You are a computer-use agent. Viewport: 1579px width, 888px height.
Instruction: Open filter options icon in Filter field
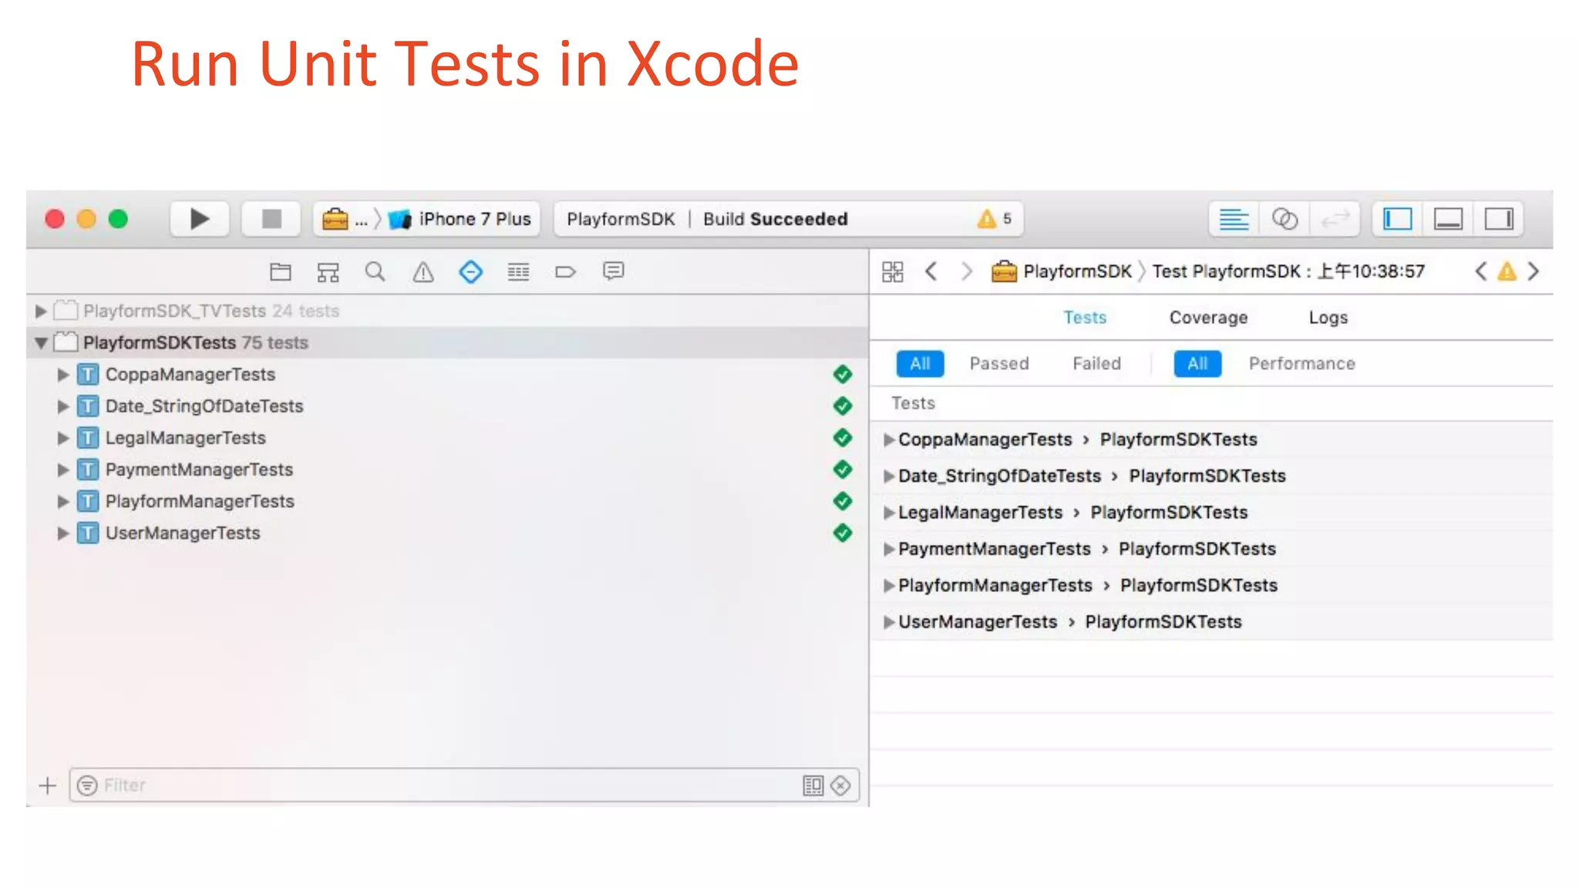point(87,785)
